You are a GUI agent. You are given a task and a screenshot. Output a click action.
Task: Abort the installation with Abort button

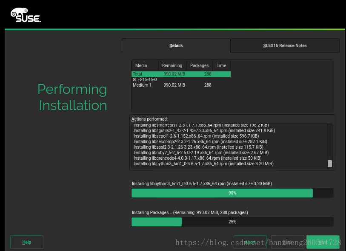coord(250,242)
